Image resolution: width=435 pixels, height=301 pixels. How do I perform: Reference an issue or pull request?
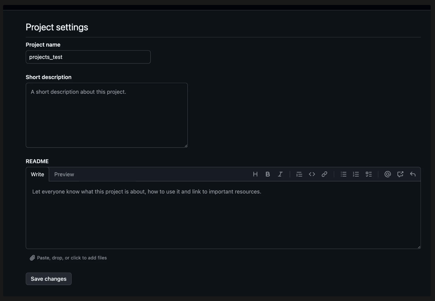point(400,174)
